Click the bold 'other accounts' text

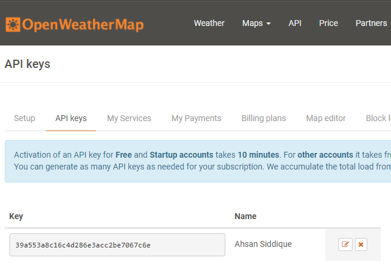point(325,155)
